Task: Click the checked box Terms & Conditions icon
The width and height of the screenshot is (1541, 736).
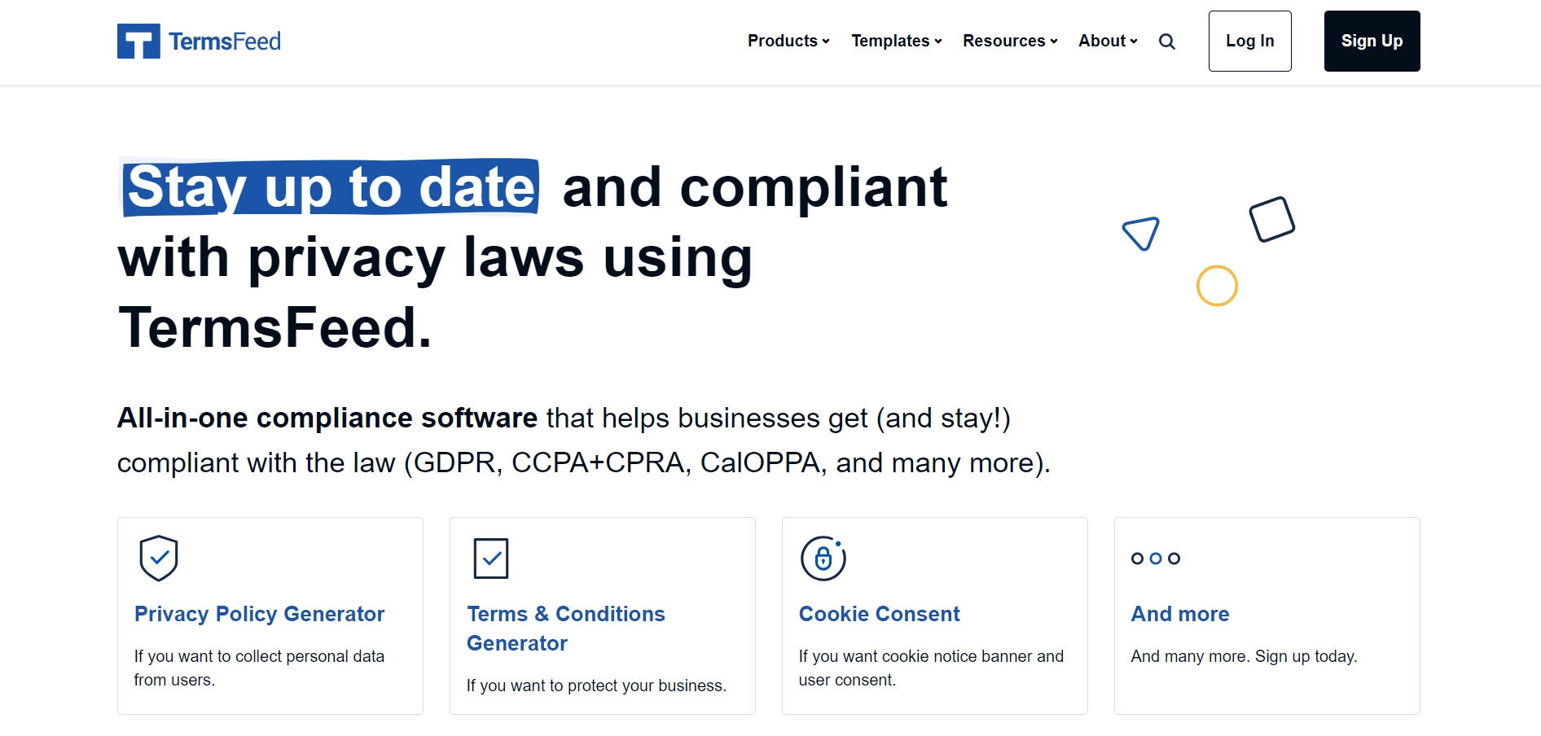Action: [491, 559]
